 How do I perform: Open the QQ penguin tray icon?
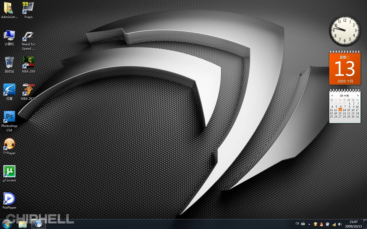(x=321, y=224)
